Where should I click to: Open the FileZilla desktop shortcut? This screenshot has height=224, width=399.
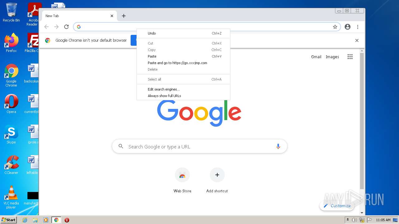coord(32,43)
